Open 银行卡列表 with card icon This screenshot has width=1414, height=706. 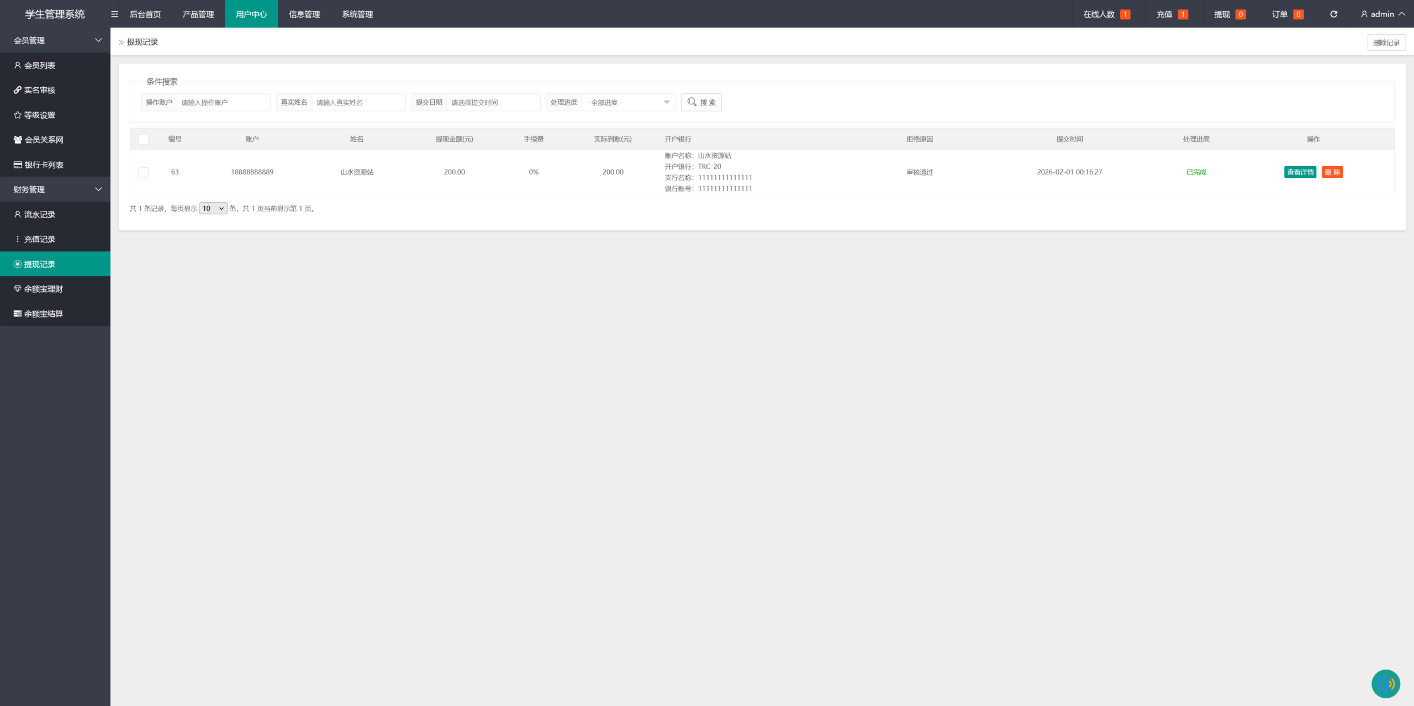click(44, 164)
